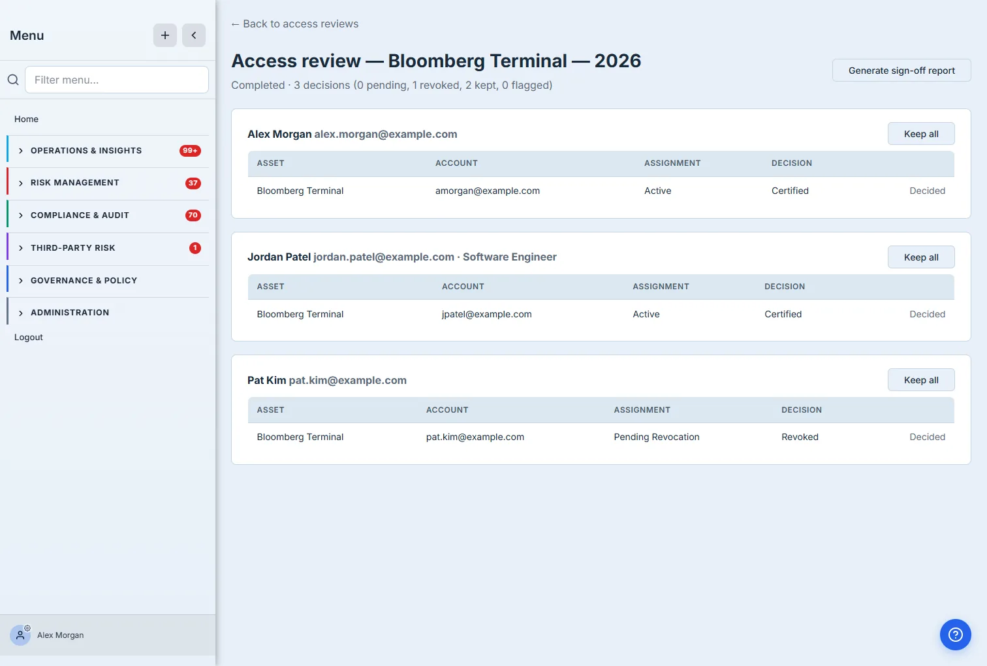This screenshot has width=987, height=666.
Task: Click Certified decision in Alex Morgan's row
Action: coord(790,191)
